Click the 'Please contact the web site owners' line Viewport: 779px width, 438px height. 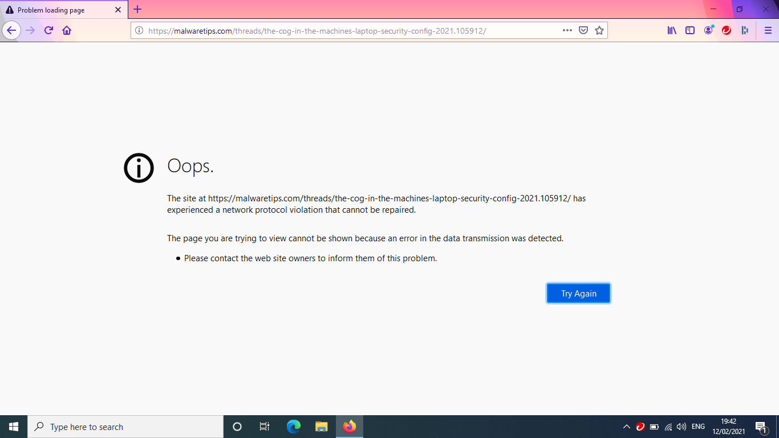click(x=310, y=258)
